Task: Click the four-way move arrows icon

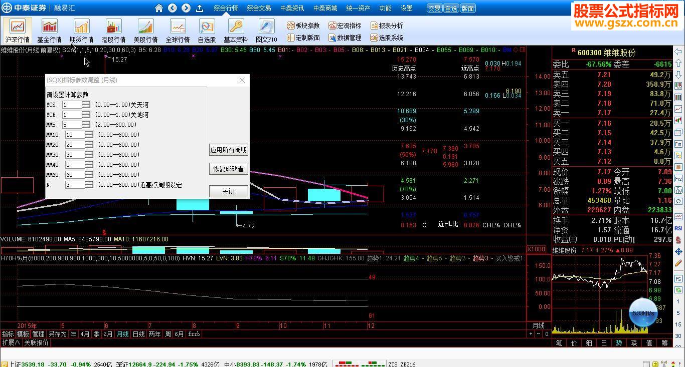Action: point(678,251)
